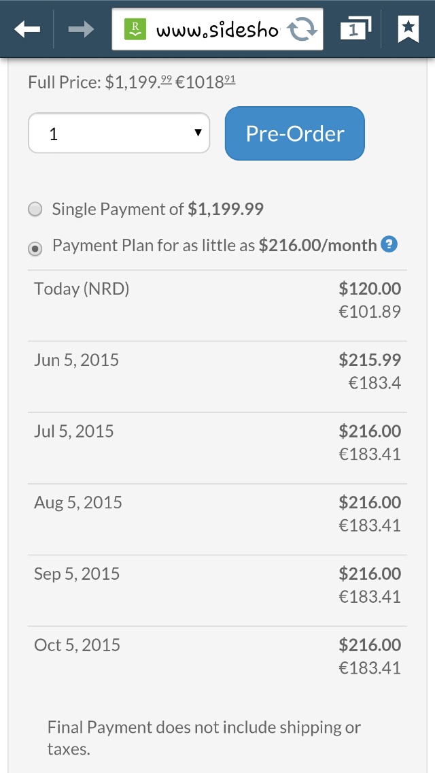Tap the Full Price $1,199.99 text
This screenshot has height=773, width=435.
point(132,83)
